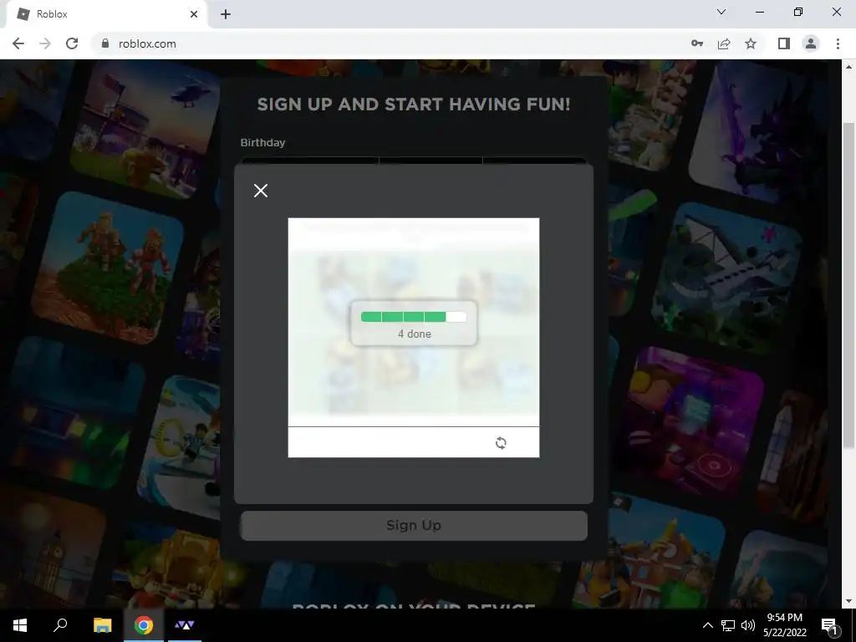The height and width of the screenshot is (642, 856).
Task: Open the purple triangle app in taskbar
Action: (x=185, y=625)
